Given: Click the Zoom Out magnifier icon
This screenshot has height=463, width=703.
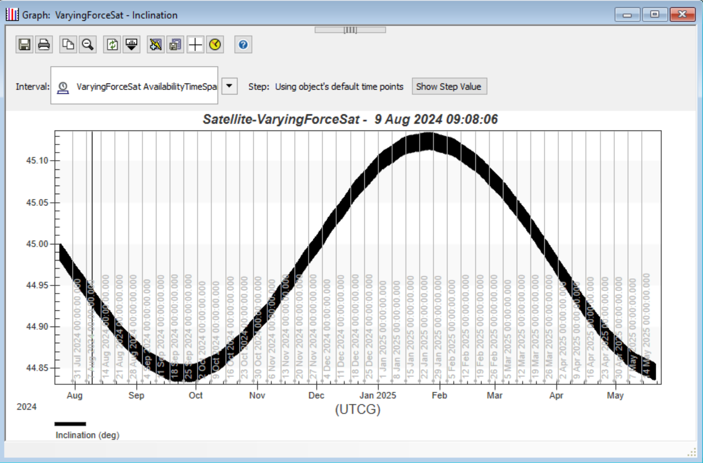Looking at the screenshot, I should (x=88, y=44).
